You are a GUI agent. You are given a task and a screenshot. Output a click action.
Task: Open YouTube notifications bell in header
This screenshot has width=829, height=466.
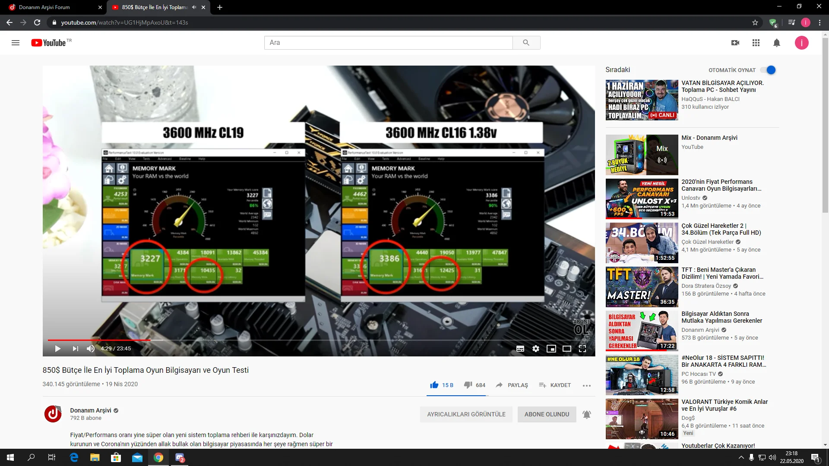point(777,43)
